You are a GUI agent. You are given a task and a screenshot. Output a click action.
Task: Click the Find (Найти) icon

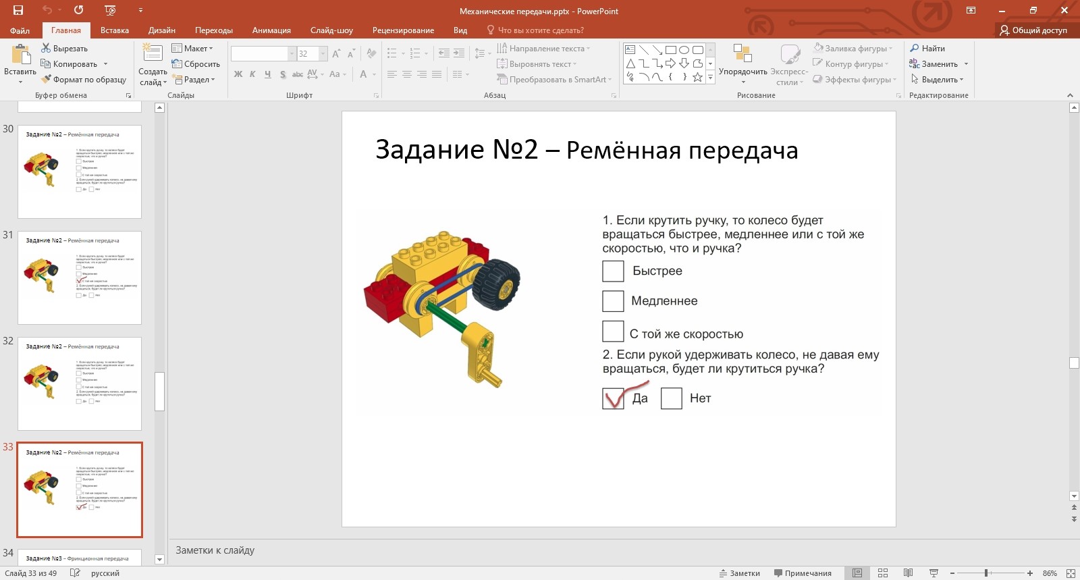click(x=915, y=48)
